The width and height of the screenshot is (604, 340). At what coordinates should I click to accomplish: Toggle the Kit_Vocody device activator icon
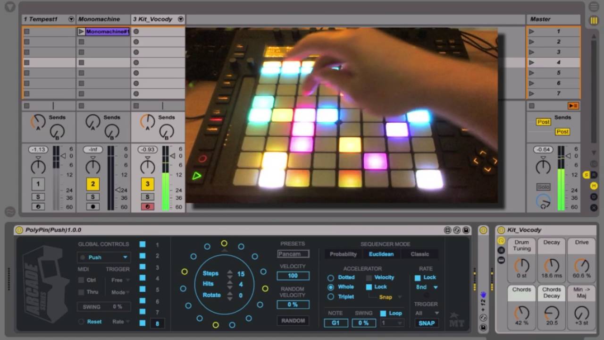(x=501, y=230)
